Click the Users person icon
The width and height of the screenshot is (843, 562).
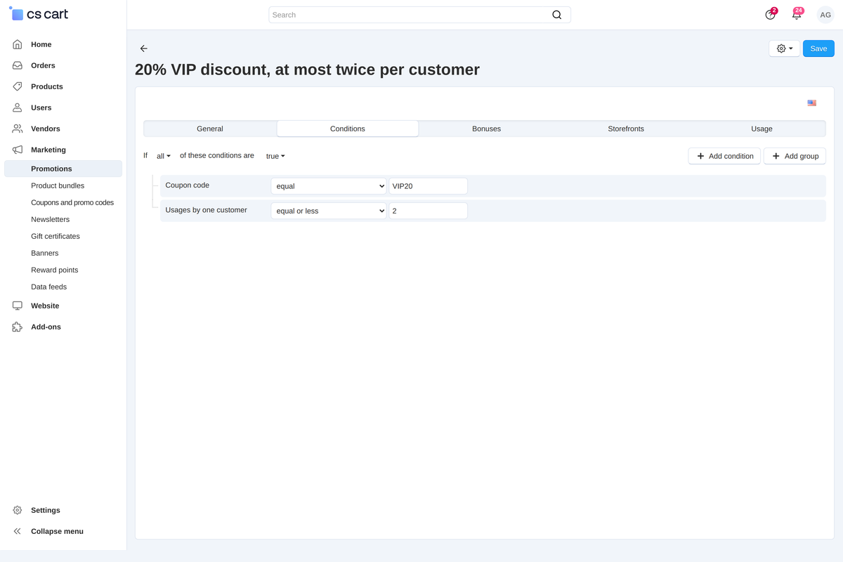pos(18,107)
